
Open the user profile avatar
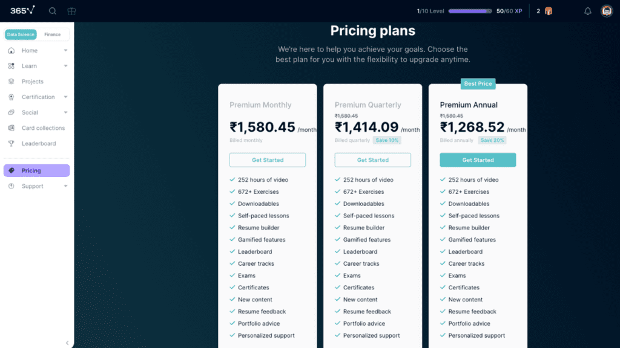[606, 11]
